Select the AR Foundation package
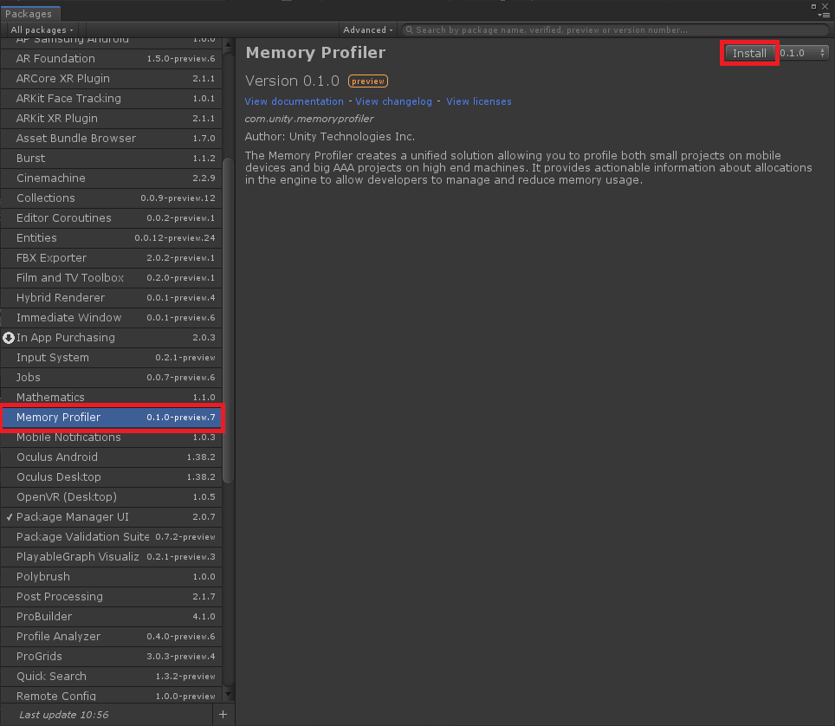Image resolution: width=835 pixels, height=726 pixels. click(x=111, y=59)
